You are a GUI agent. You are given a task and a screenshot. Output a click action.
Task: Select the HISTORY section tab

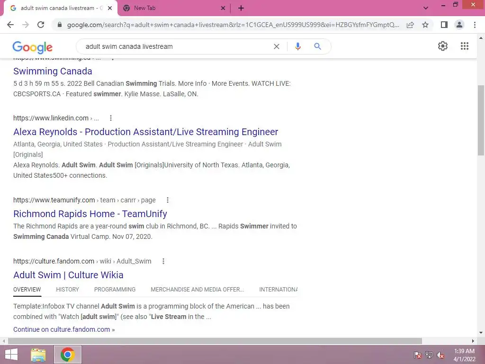67,290
